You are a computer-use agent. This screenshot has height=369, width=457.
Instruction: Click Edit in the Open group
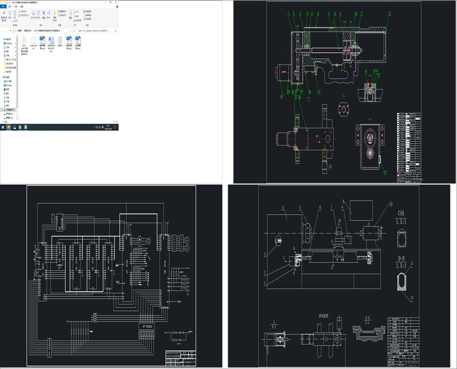click(76, 16)
